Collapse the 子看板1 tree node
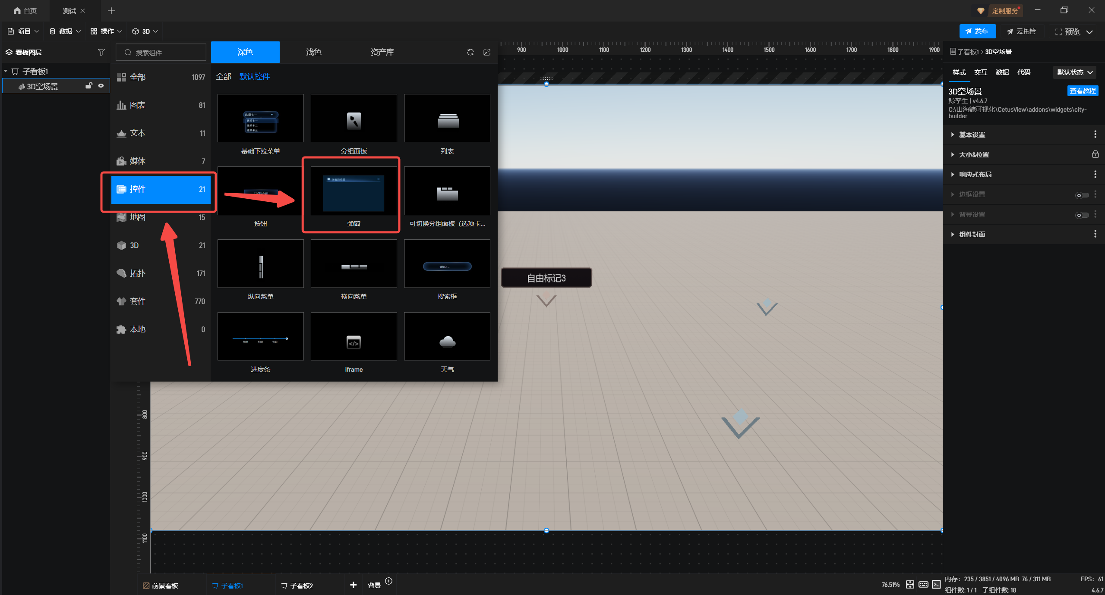 (6, 71)
